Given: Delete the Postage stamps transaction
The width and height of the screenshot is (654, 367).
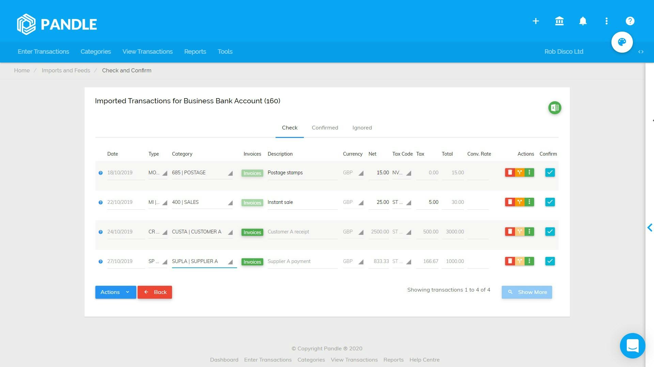Looking at the screenshot, I should click(x=510, y=173).
